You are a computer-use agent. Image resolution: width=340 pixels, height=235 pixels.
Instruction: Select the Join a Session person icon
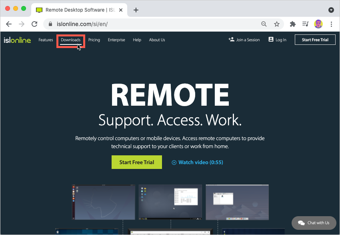coord(231,39)
